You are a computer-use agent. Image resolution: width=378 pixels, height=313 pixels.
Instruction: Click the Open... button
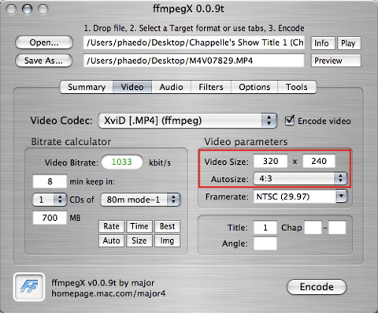[x=44, y=43]
